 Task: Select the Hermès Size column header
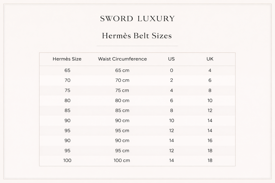(67, 59)
